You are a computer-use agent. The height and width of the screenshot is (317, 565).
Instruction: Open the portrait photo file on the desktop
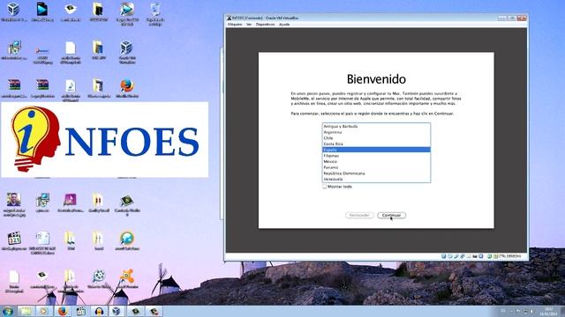click(14, 200)
